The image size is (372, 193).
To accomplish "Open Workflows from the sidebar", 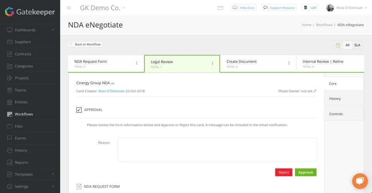I will [x=24, y=114].
